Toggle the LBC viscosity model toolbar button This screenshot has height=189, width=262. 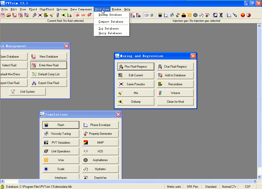point(152,15)
